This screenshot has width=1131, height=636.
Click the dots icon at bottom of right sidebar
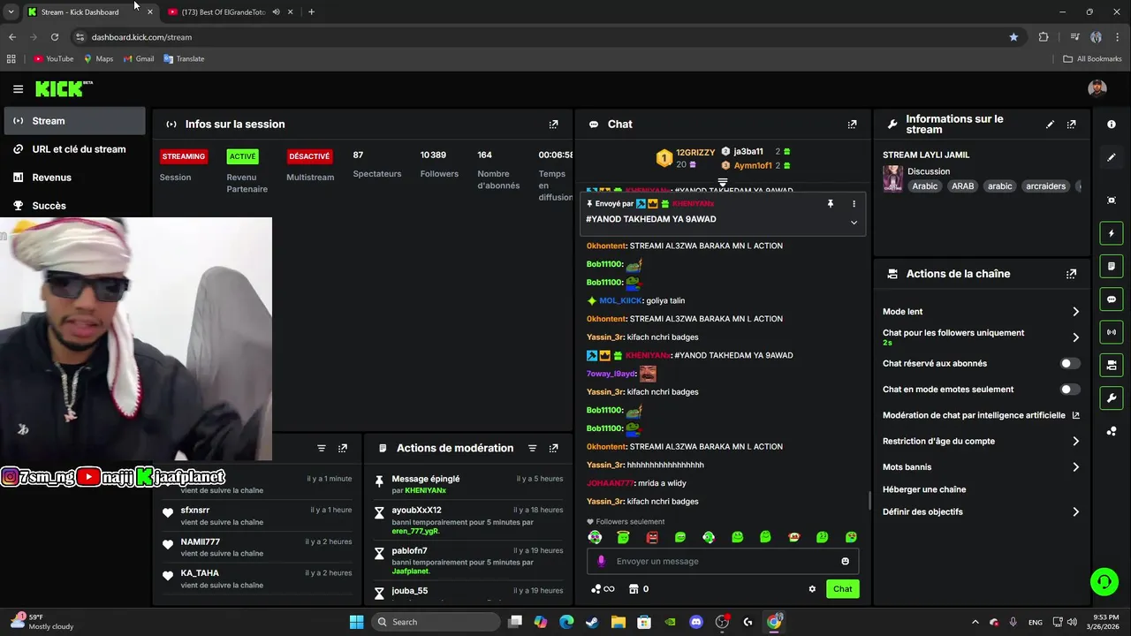1112,431
